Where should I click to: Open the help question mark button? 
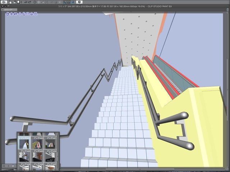[x=79, y=2]
